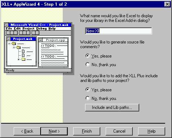
Task: Click the second open folder icon in tree
Action: [18, 47]
